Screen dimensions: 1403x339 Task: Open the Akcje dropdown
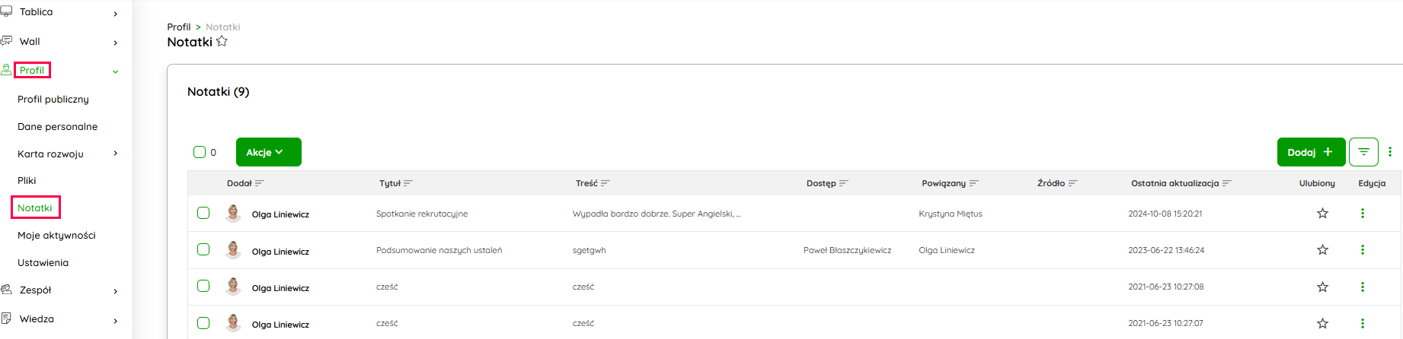tap(268, 152)
